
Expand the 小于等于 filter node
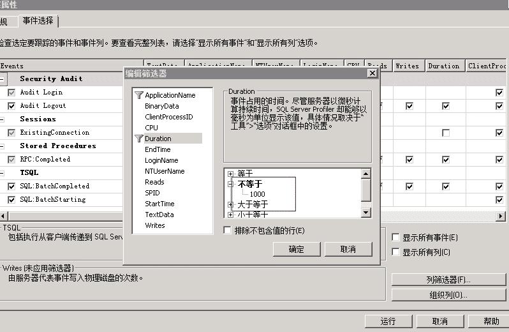pyautogui.click(x=230, y=215)
